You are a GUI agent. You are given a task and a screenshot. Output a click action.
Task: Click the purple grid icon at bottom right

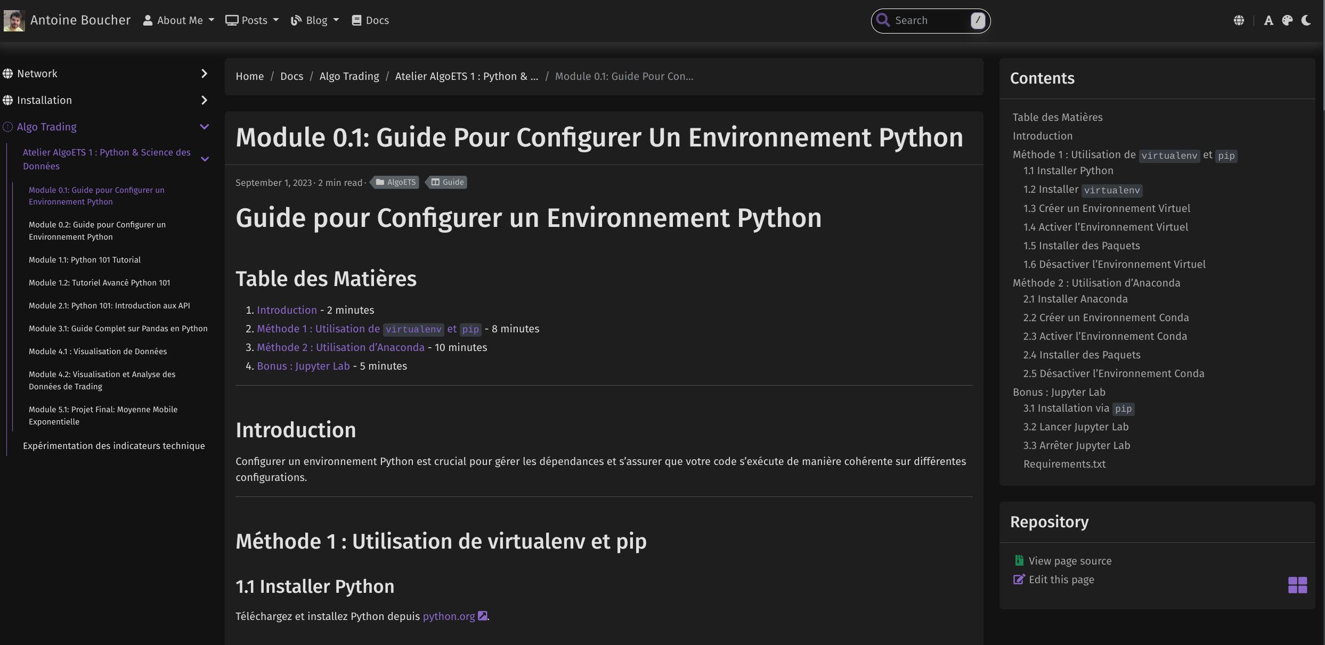coord(1297,585)
